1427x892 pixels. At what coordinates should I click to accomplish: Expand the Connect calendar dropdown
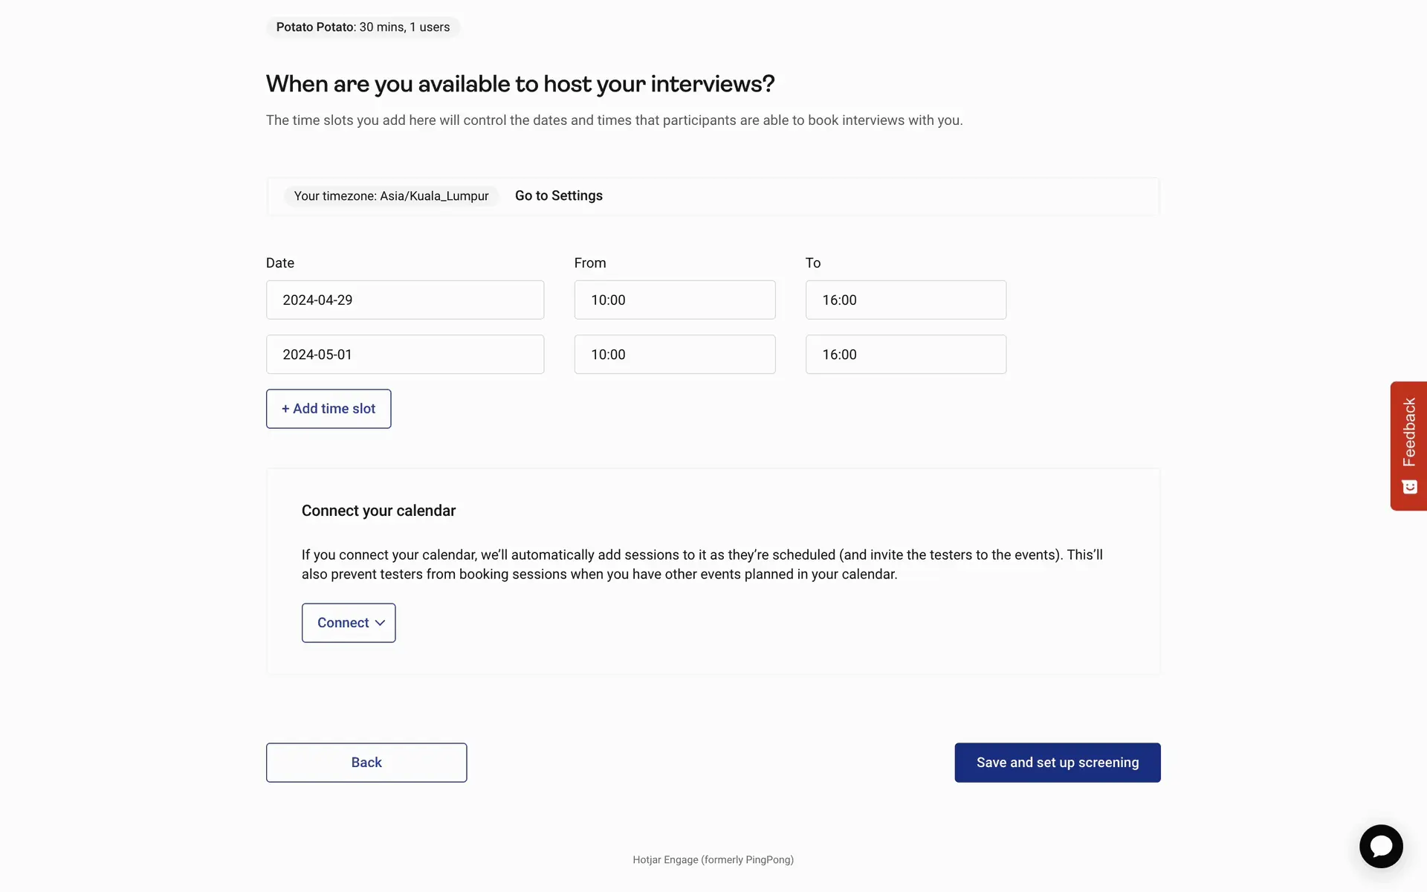tap(349, 623)
